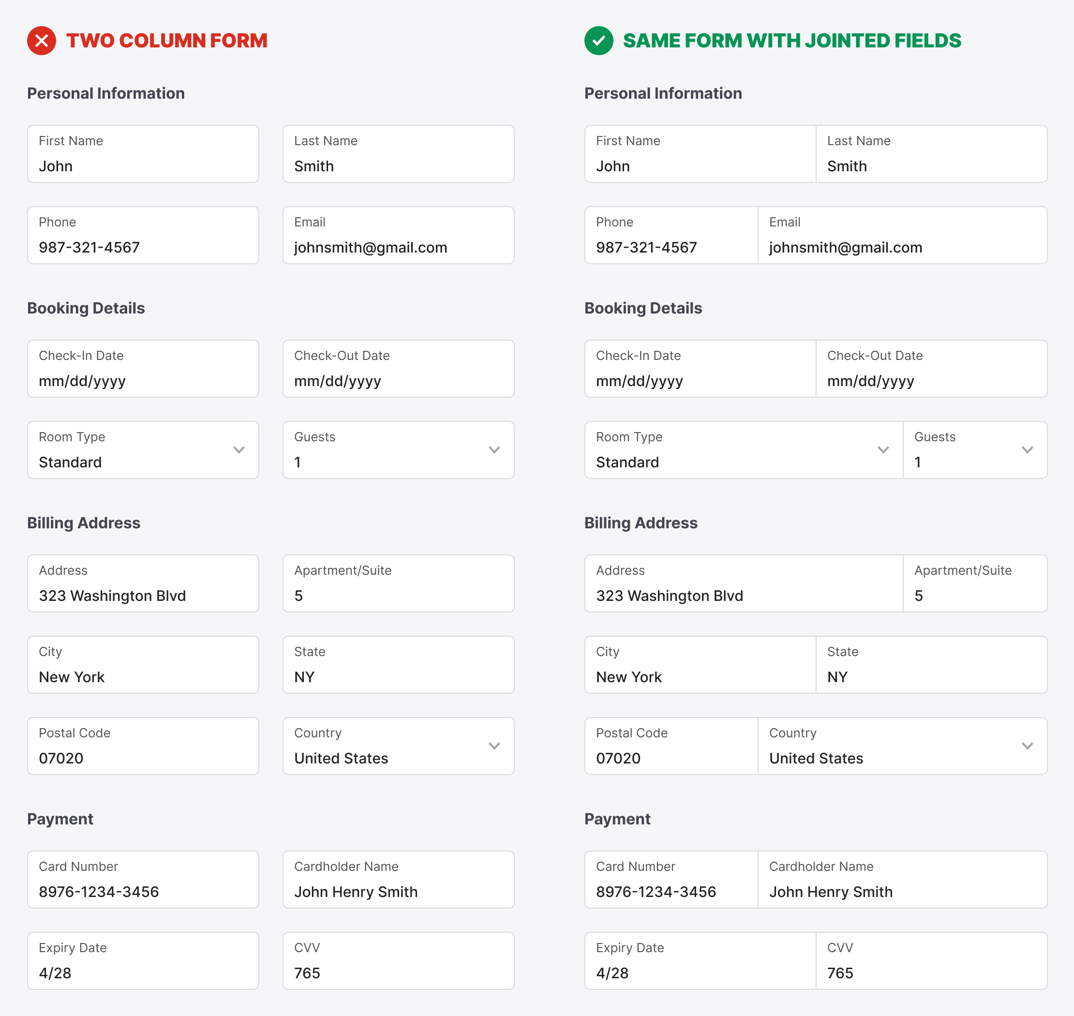Expand Room Type dropdown in jointed form
The image size is (1074, 1016).
[x=883, y=450]
